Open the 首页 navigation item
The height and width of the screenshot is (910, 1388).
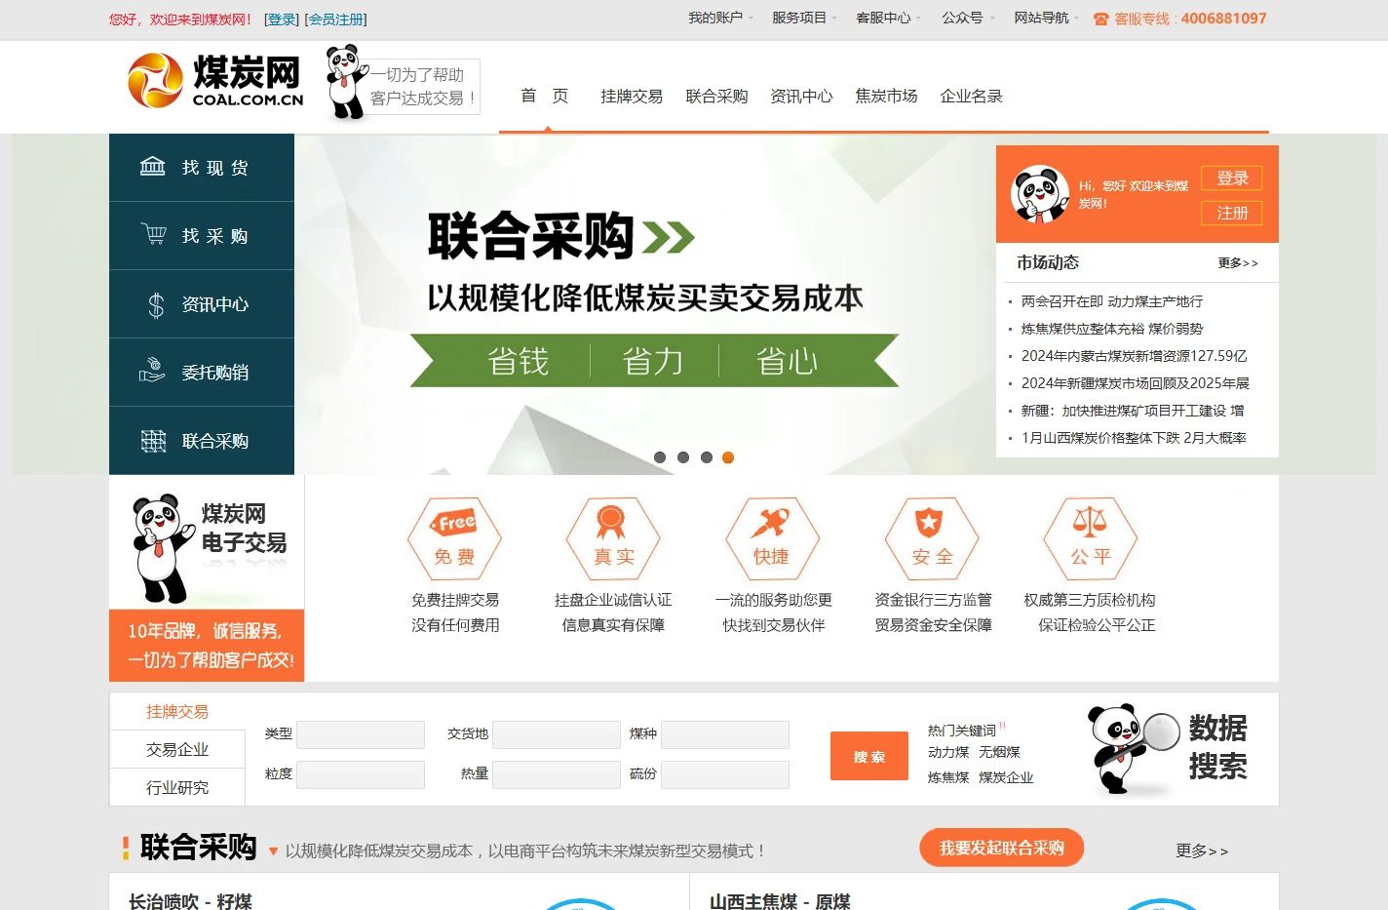(544, 96)
